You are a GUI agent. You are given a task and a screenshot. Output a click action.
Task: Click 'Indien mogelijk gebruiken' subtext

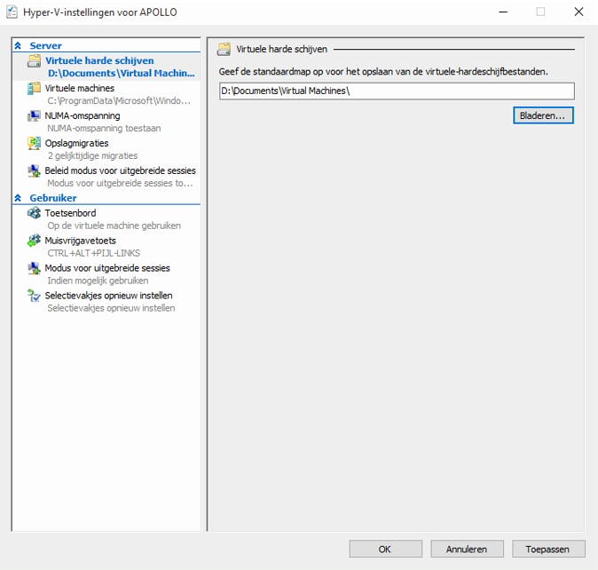tap(98, 281)
